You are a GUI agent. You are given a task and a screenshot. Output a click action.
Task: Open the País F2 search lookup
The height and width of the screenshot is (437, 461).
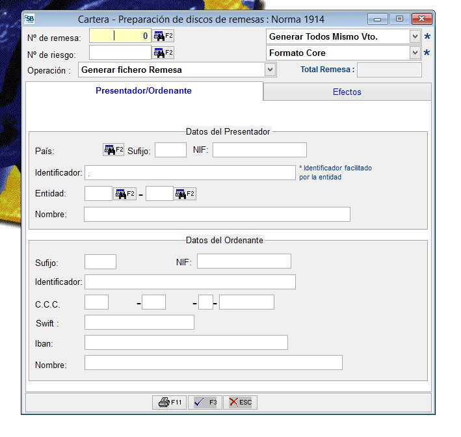tap(113, 150)
